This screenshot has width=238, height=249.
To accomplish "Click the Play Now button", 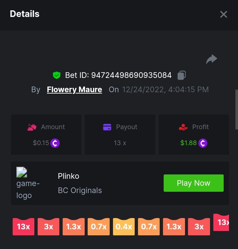I will 194,183.
